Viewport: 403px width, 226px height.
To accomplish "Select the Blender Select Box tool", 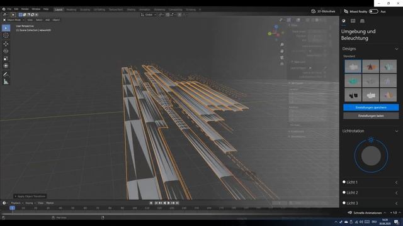I will pos(6,28).
